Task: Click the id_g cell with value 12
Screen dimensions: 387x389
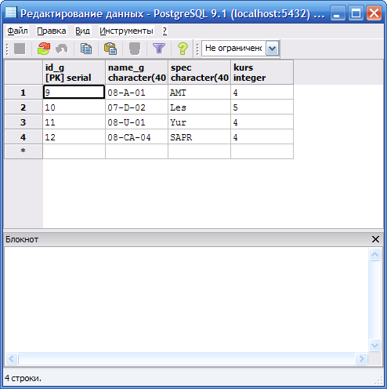Action: point(74,136)
